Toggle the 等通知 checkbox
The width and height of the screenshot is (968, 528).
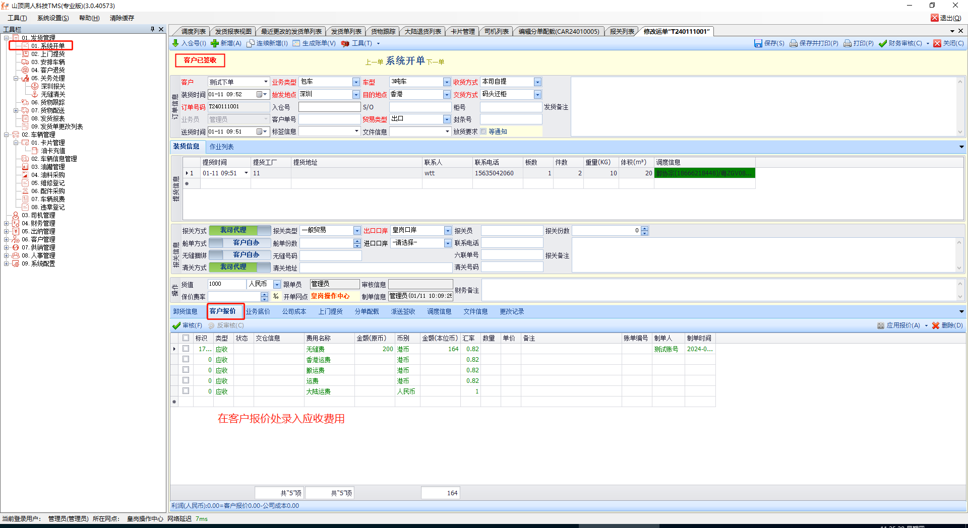483,131
